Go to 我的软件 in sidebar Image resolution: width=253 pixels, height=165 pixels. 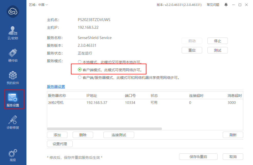(x=13, y=77)
